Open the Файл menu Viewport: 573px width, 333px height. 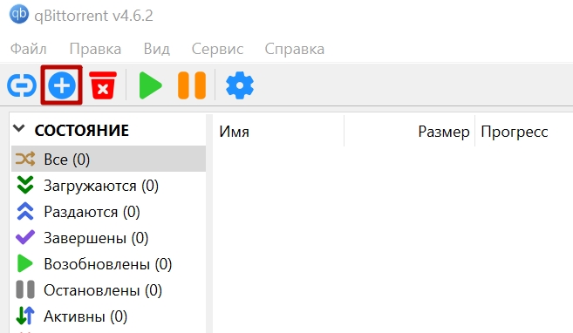29,49
